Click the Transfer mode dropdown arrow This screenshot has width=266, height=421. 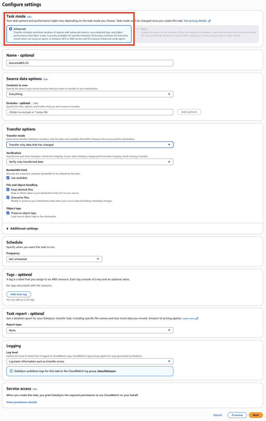coord(169,145)
